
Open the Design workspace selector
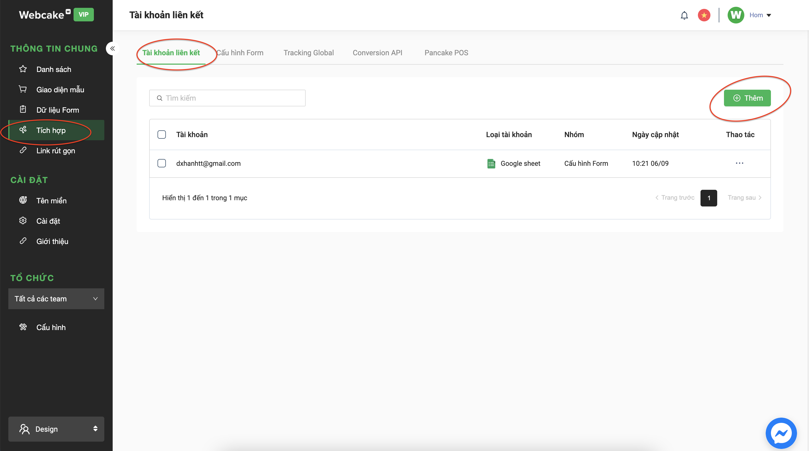point(56,429)
